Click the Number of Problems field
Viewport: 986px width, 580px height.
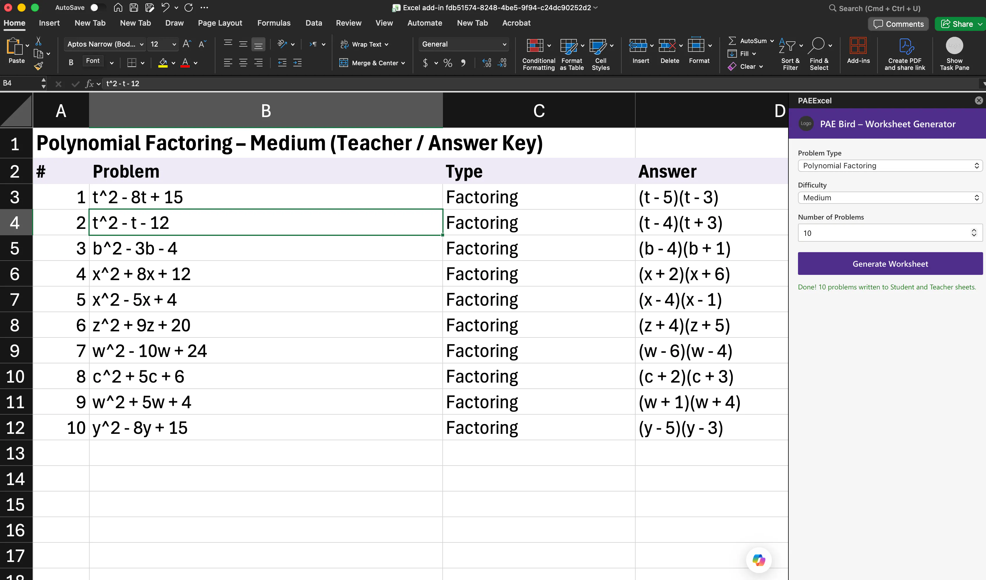890,233
